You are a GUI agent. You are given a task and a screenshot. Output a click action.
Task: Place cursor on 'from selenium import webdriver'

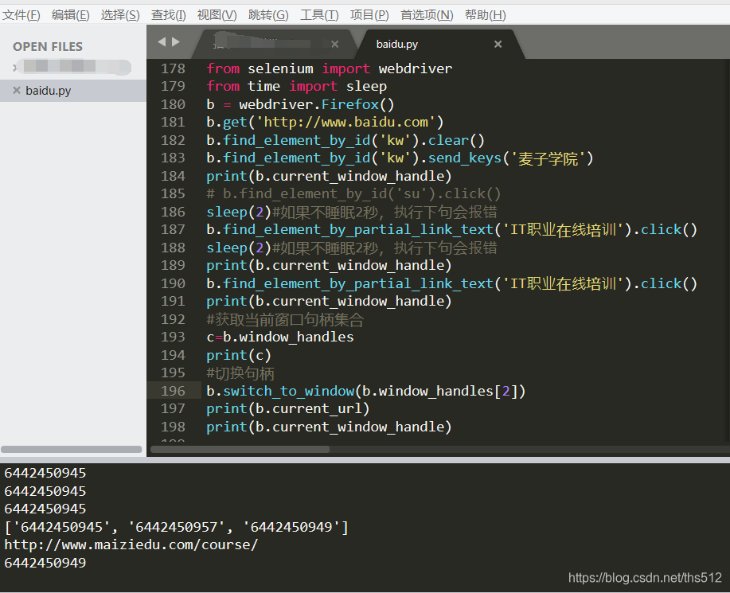click(329, 68)
